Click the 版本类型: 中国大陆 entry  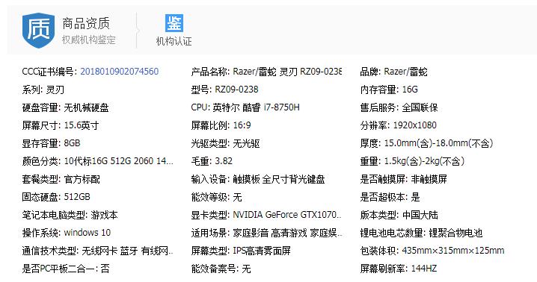pyautogui.click(x=399, y=215)
